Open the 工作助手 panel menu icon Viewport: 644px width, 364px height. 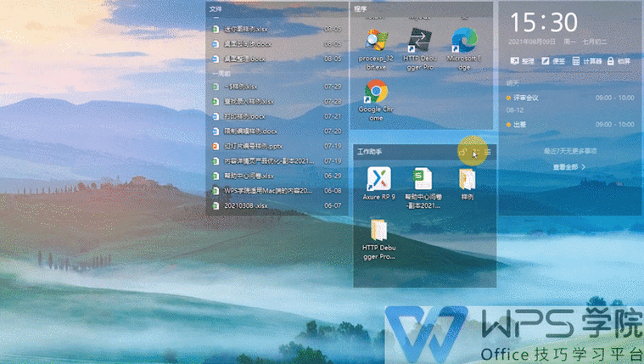point(488,152)
